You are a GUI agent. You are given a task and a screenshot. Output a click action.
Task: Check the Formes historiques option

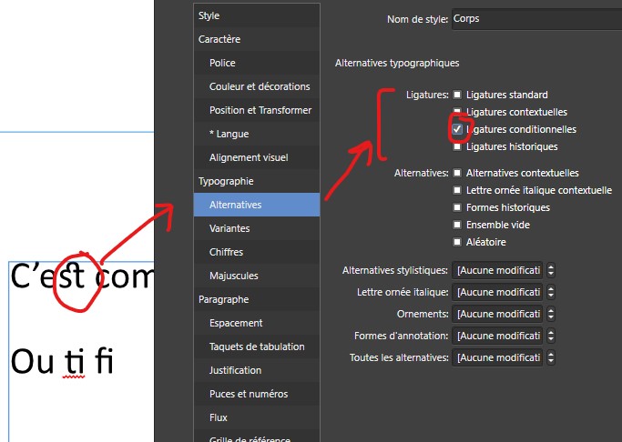click(x=457, y=207)
